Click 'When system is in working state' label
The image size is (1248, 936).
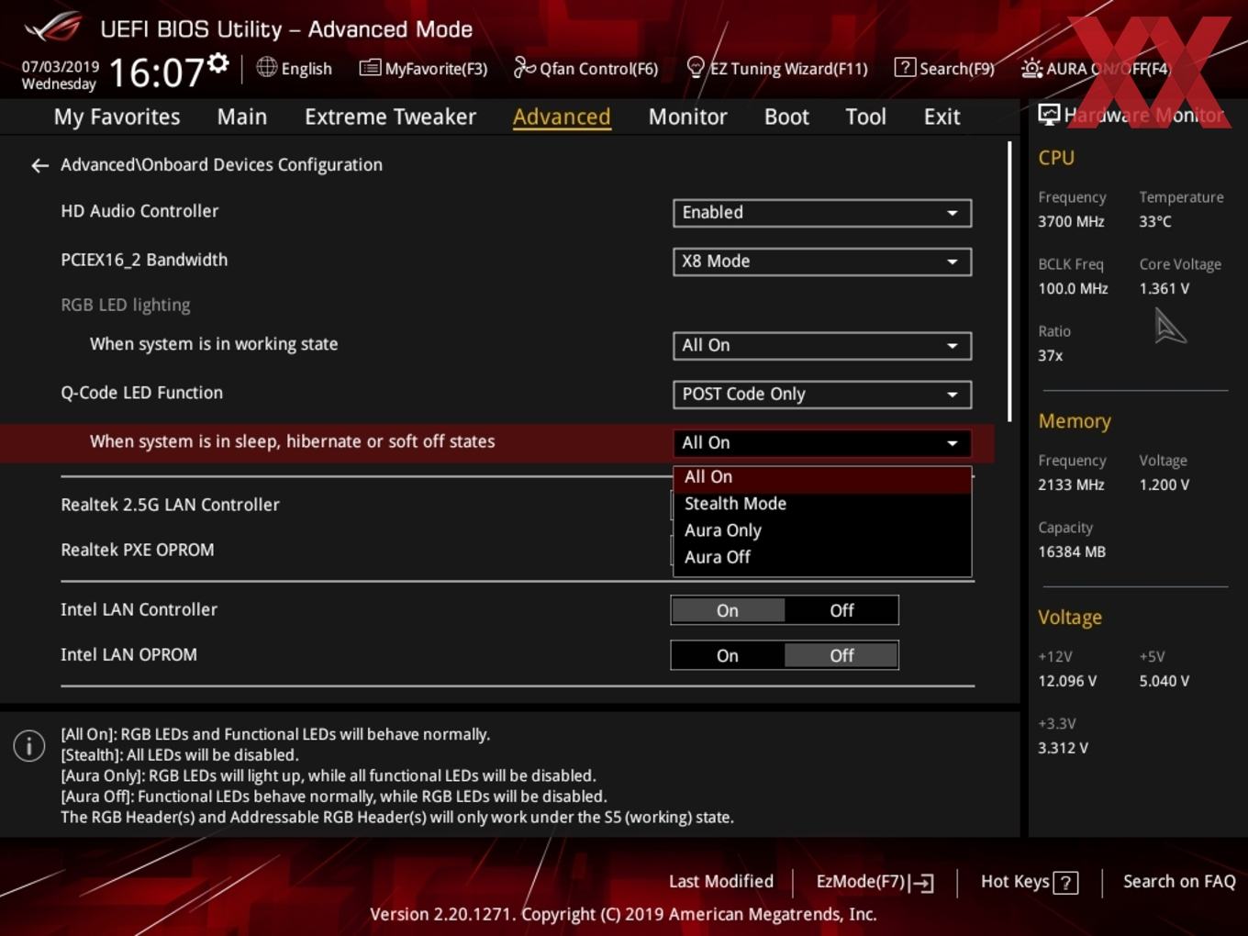(x=214, y=344)
